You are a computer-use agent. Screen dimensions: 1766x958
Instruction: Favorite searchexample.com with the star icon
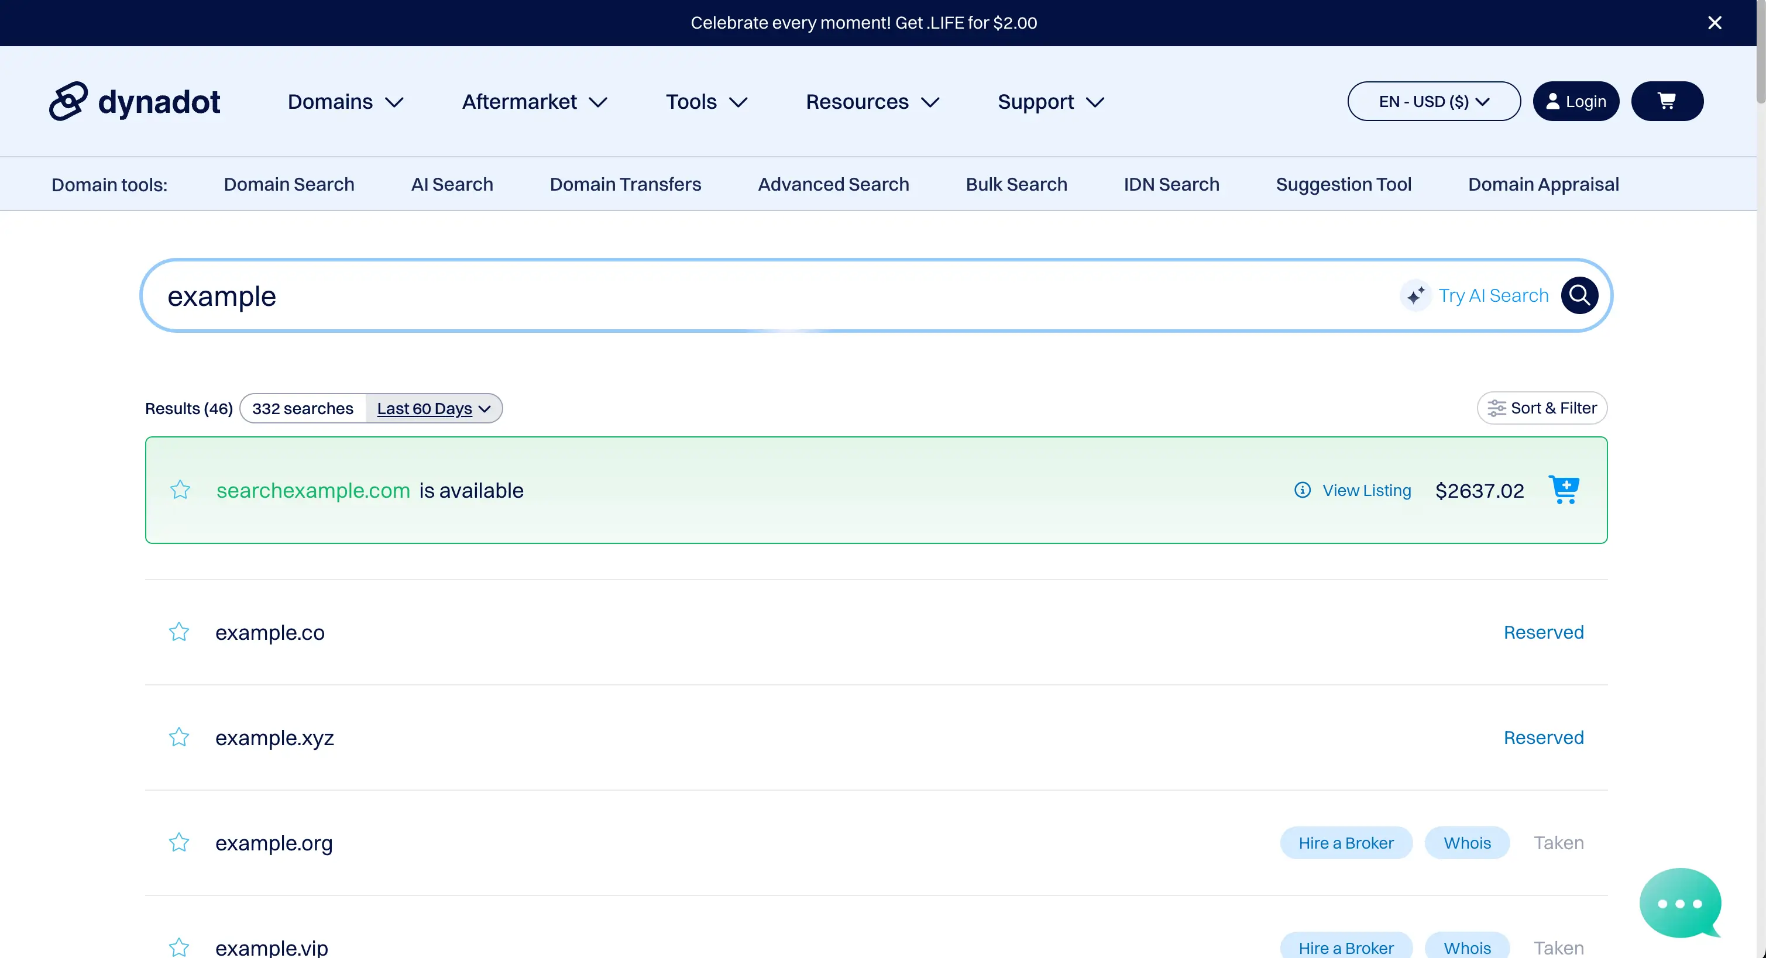180,490
